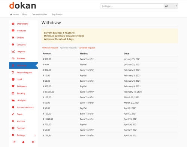Open Buy Dokan in the top menu
The width and height of the screenshot is (187, 147).
[x=57, y=15]
